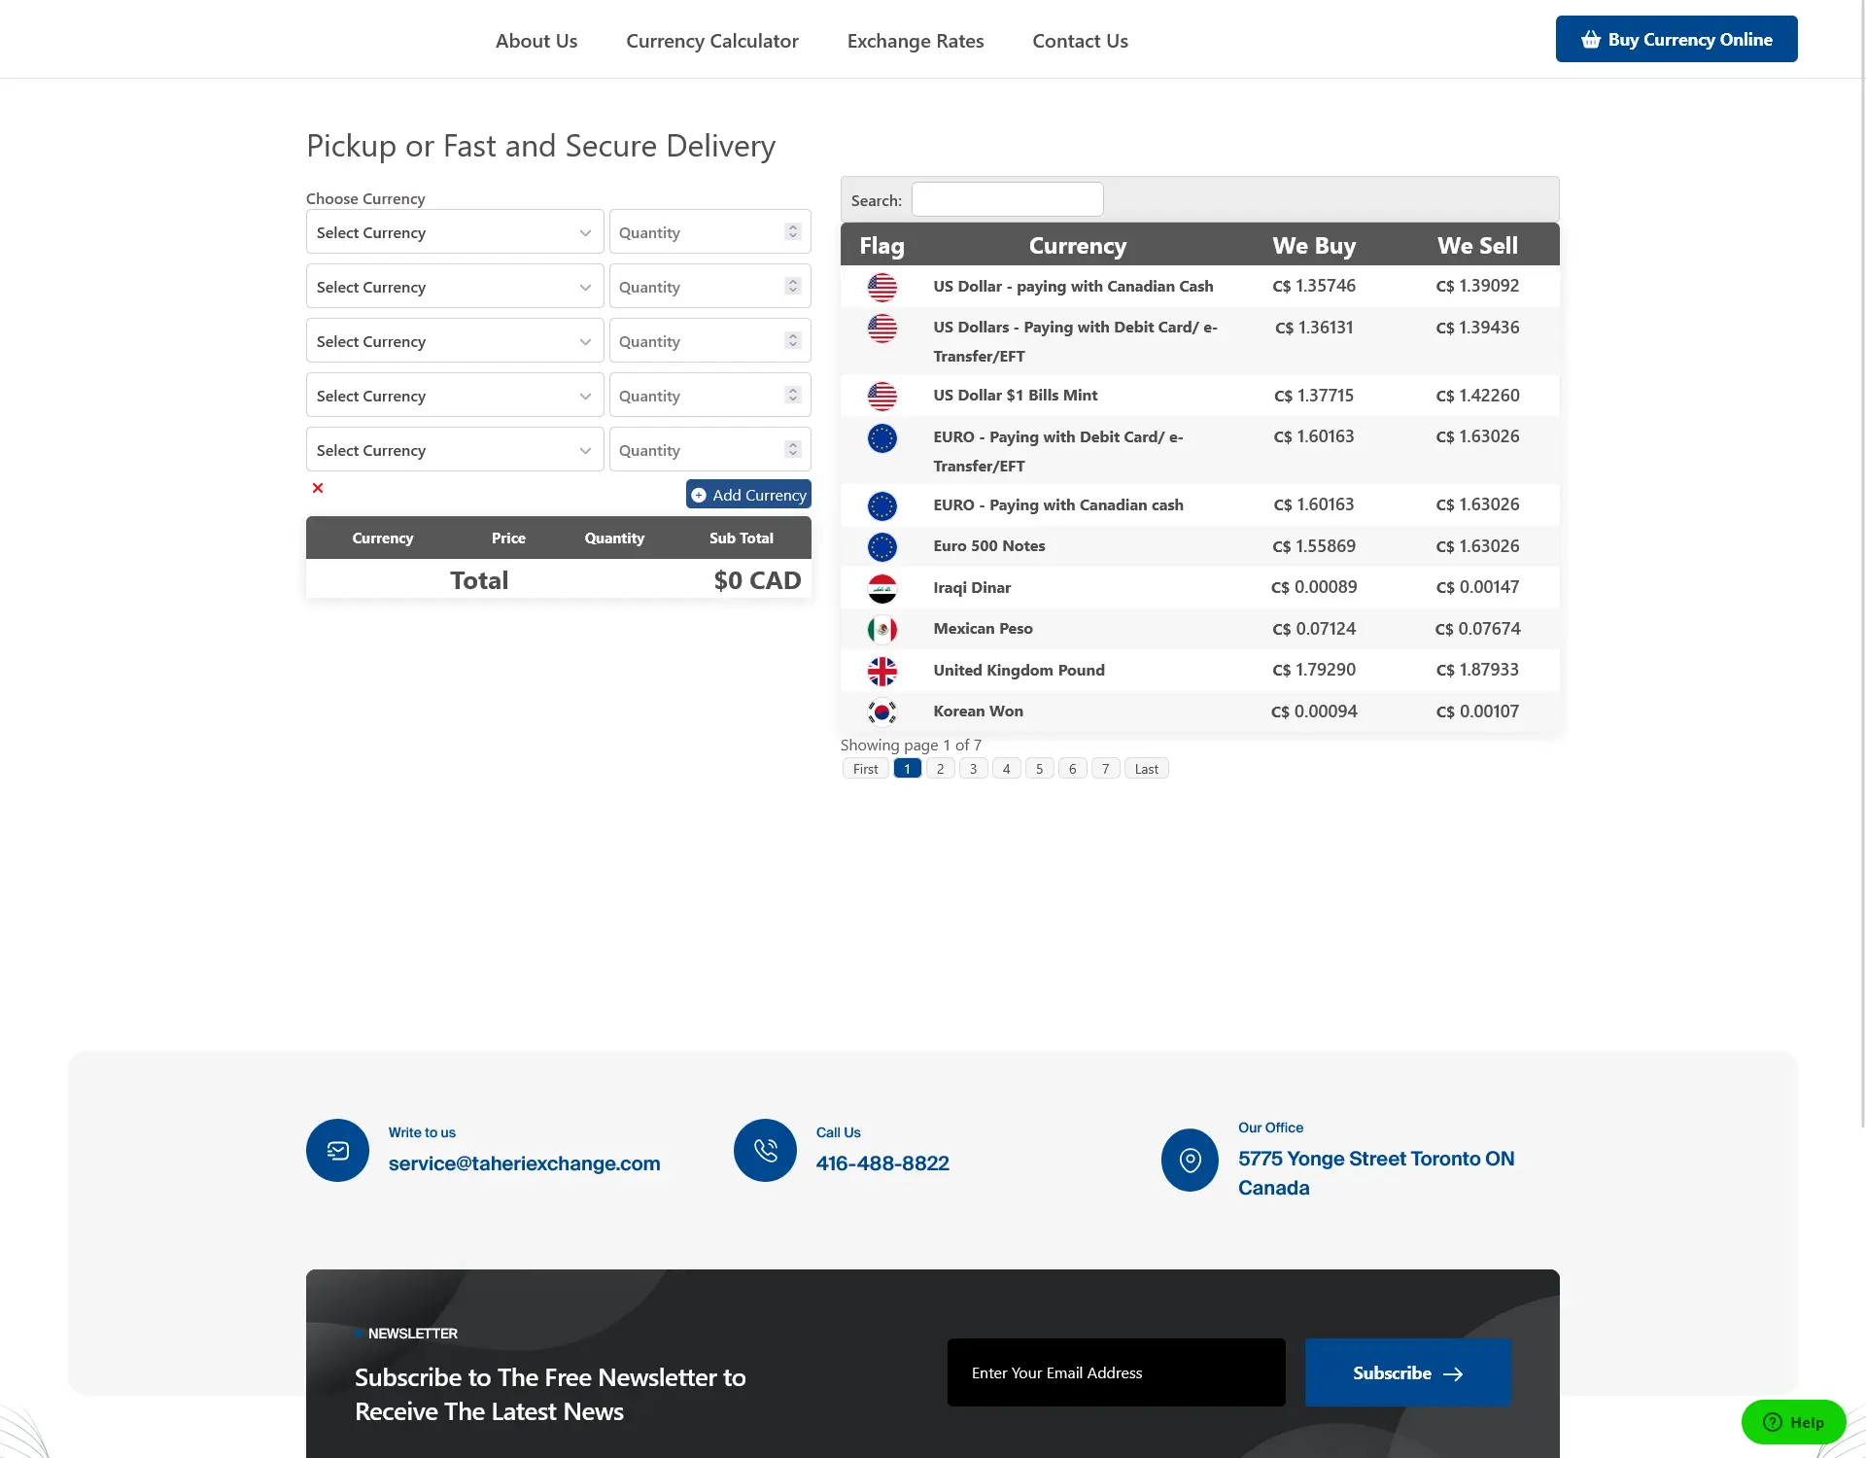Open the Currency Calculator menu item
Image resolution: width=1866 pixels, height=1458 pixels.
711,41
